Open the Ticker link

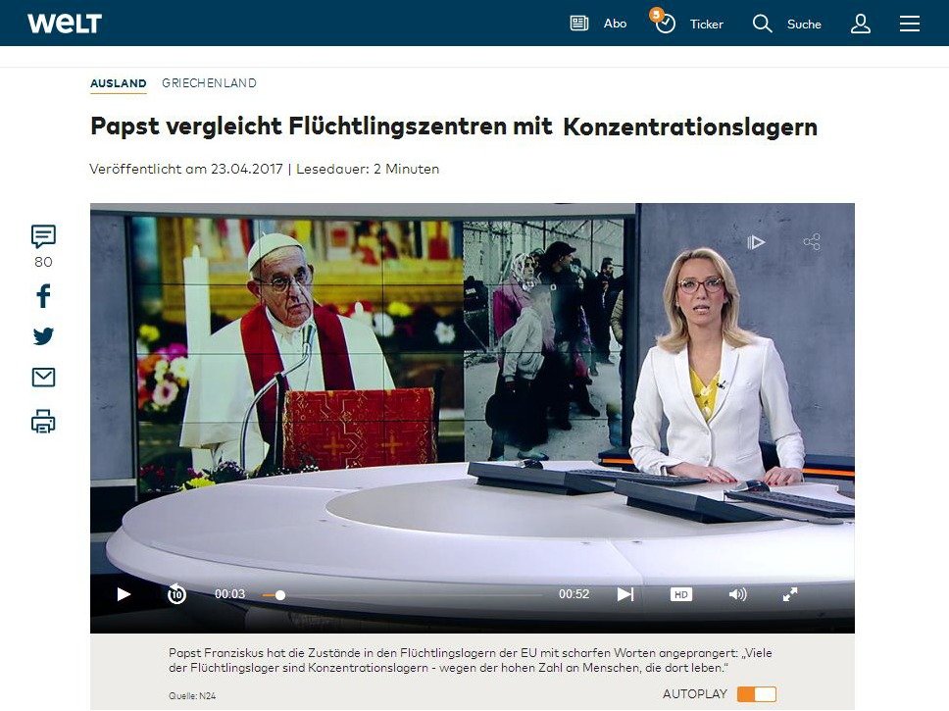[x=706, y=25]
